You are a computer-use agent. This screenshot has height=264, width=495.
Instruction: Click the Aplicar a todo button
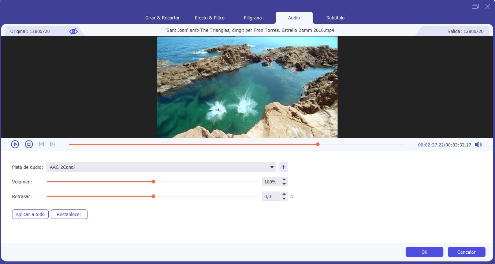30,214
